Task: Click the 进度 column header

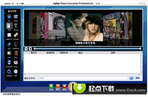Action: pos(113,53)
